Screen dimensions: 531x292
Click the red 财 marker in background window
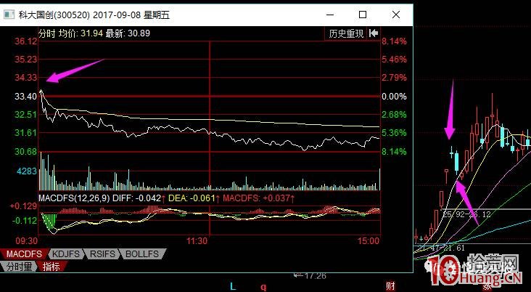pos(390,287)
